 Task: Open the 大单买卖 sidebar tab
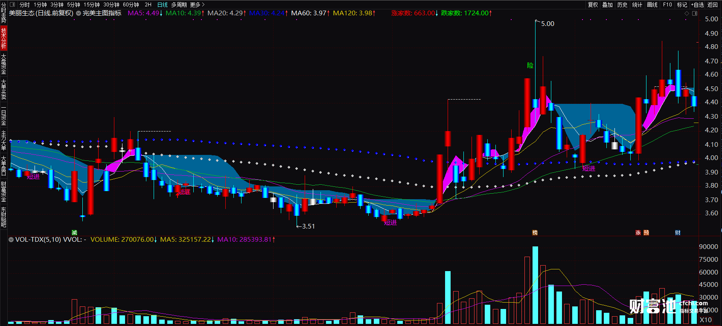[3, 89]
